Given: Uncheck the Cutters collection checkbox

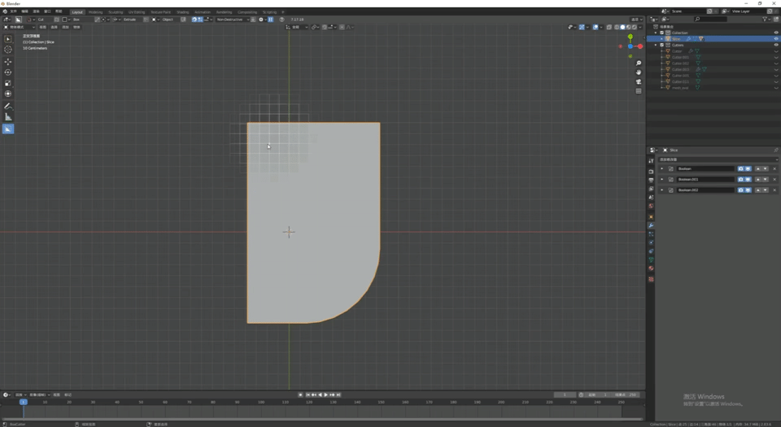Looking at the screenshot, I should [x=661, y=45].
